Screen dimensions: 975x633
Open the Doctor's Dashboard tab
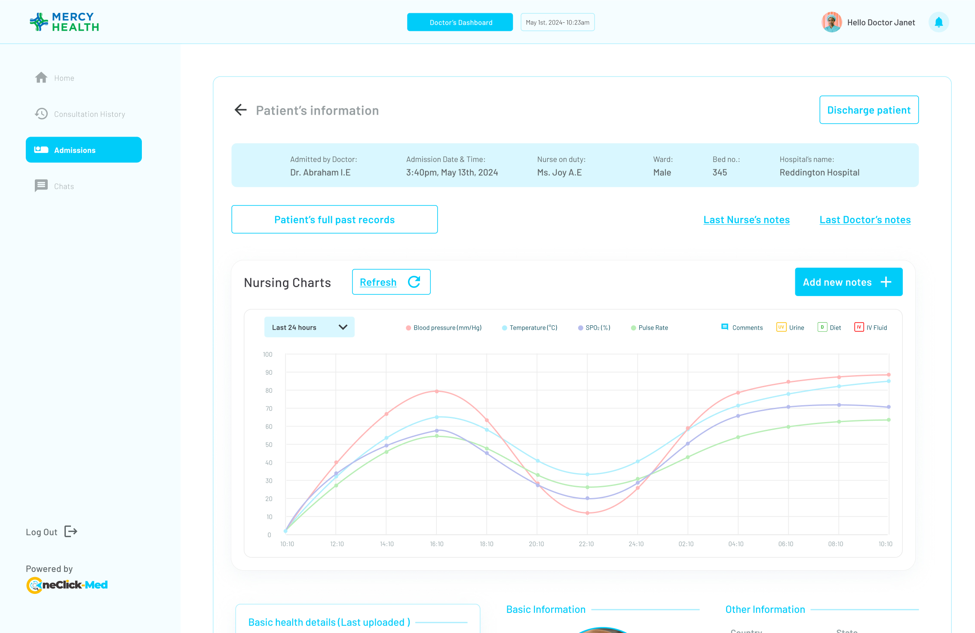[x=460, y=22]
